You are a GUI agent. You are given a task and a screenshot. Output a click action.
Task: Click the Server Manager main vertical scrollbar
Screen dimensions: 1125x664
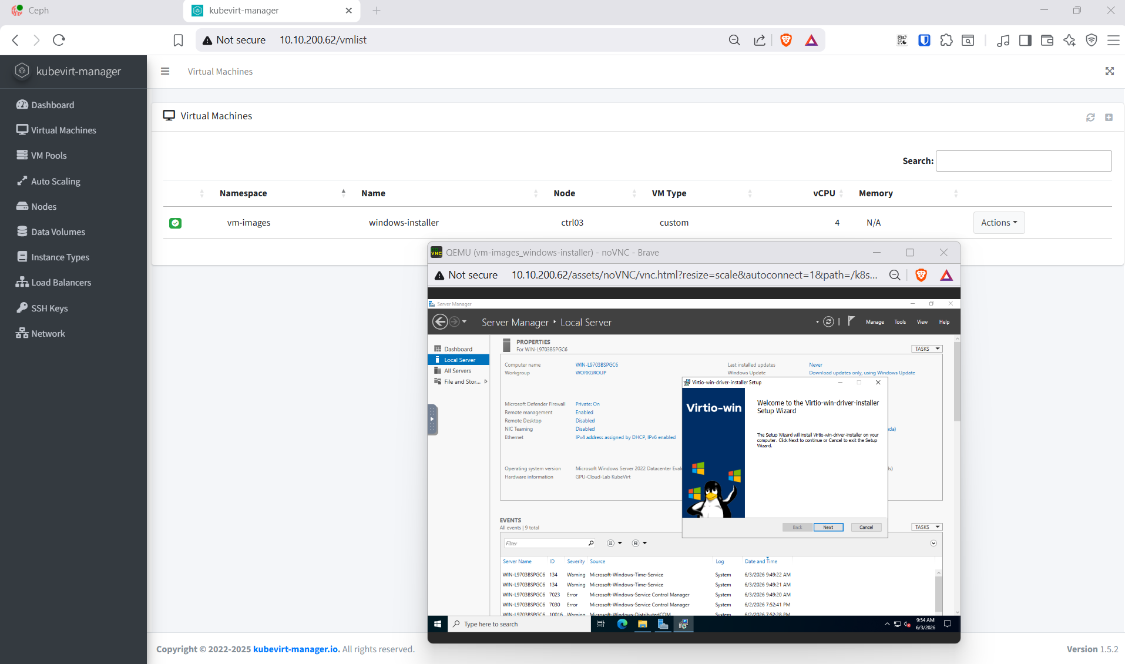click(x=958, y=382)
